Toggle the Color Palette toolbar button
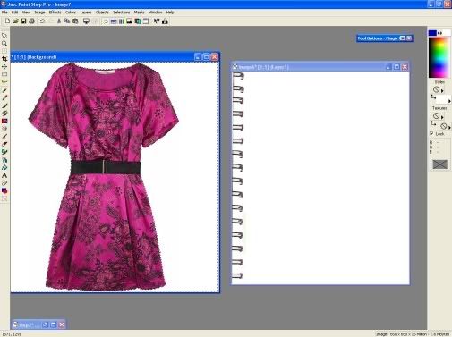The height and width of the screenshot is (337, 452). [121, 21]
